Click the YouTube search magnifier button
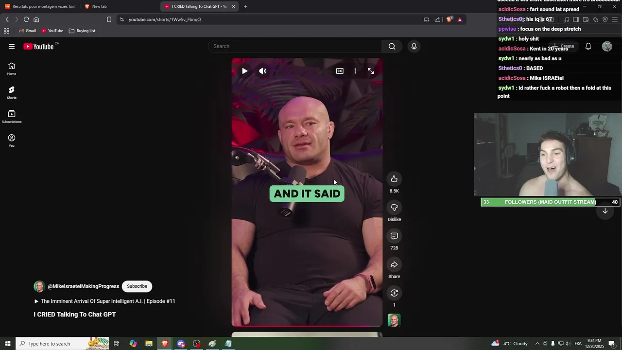The width and height of the screenshot is (622, 350). (392, 46)
